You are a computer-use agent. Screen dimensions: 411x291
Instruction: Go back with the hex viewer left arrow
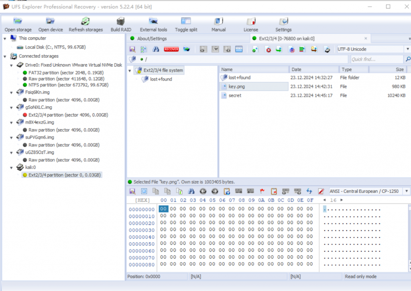tap(203, 191)
